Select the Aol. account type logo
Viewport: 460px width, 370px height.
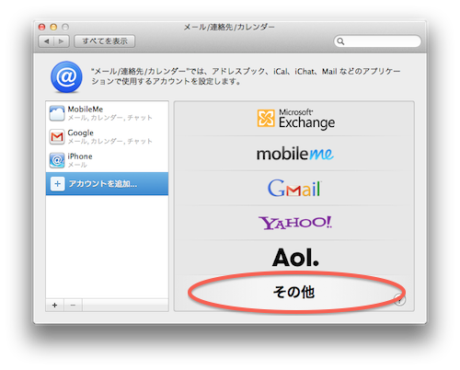(295, 257)
